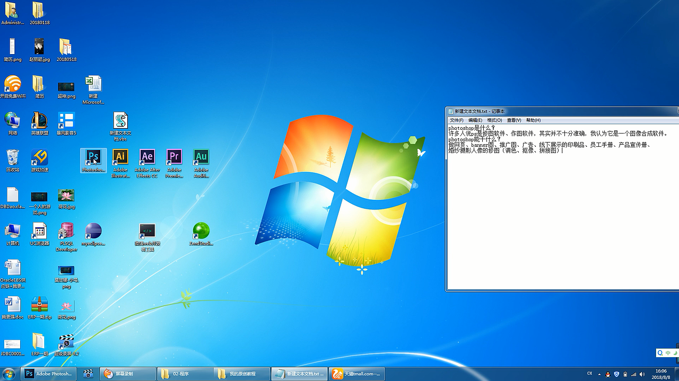Viewport: 679px width, 381px height.
Task: Switch to 我的原创教程 folder taskbar button
Action: [x=242, y=374]
